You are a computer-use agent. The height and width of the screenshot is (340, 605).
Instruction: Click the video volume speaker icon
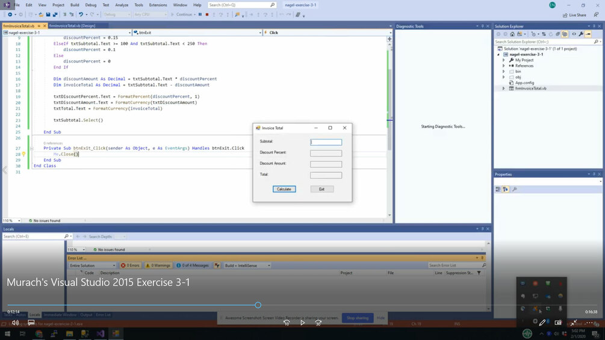tap(15, 323)
